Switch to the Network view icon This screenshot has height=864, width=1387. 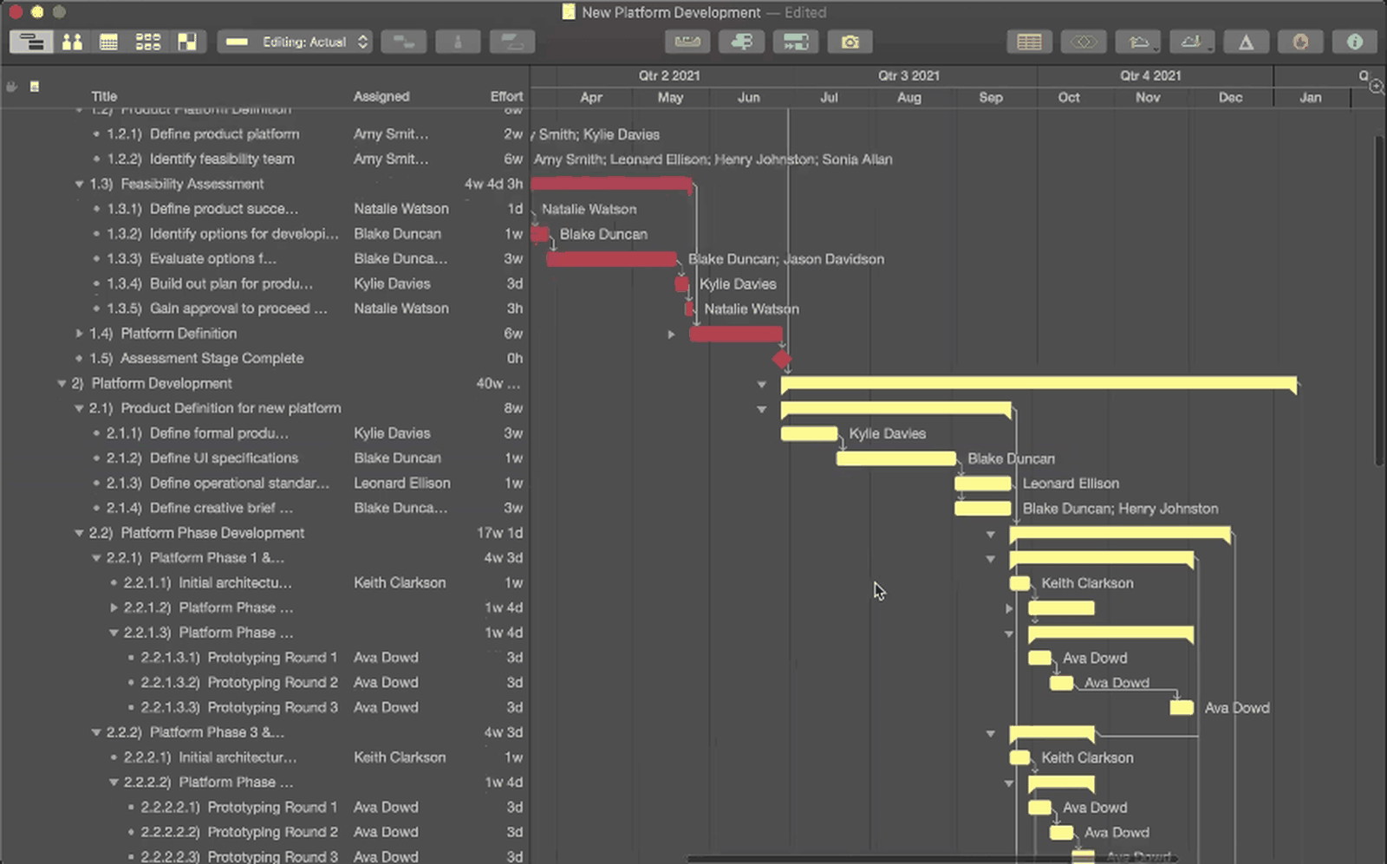148,42
